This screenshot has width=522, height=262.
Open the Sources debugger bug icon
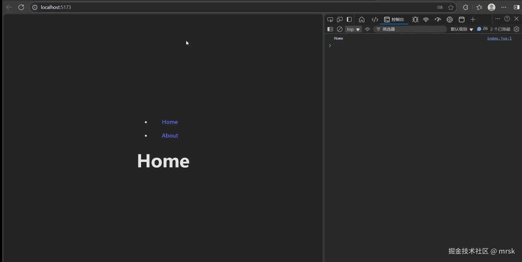(415, 20)
